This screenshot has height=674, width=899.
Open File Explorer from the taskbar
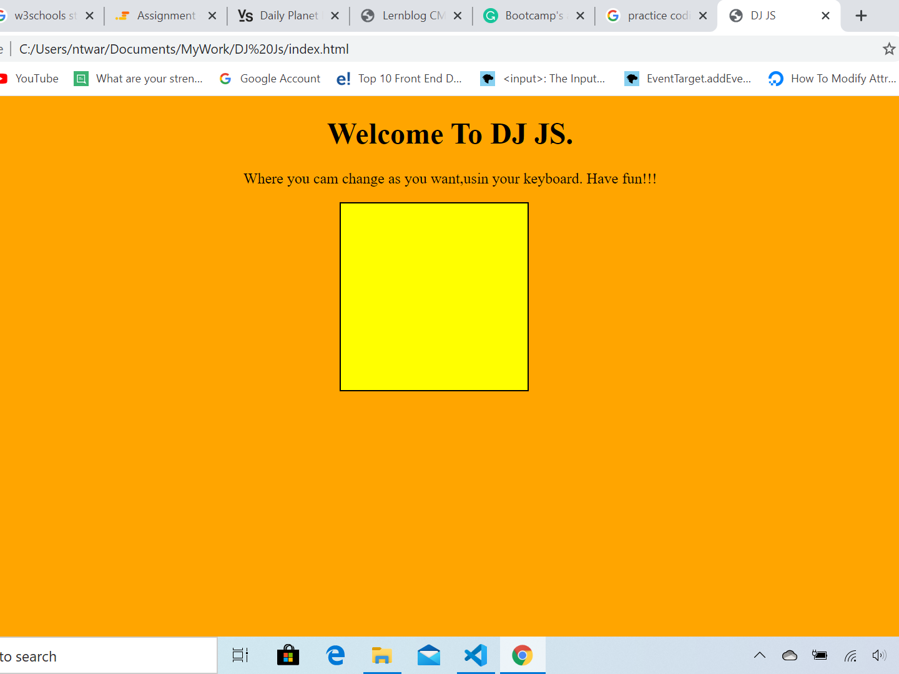point(381,655)
